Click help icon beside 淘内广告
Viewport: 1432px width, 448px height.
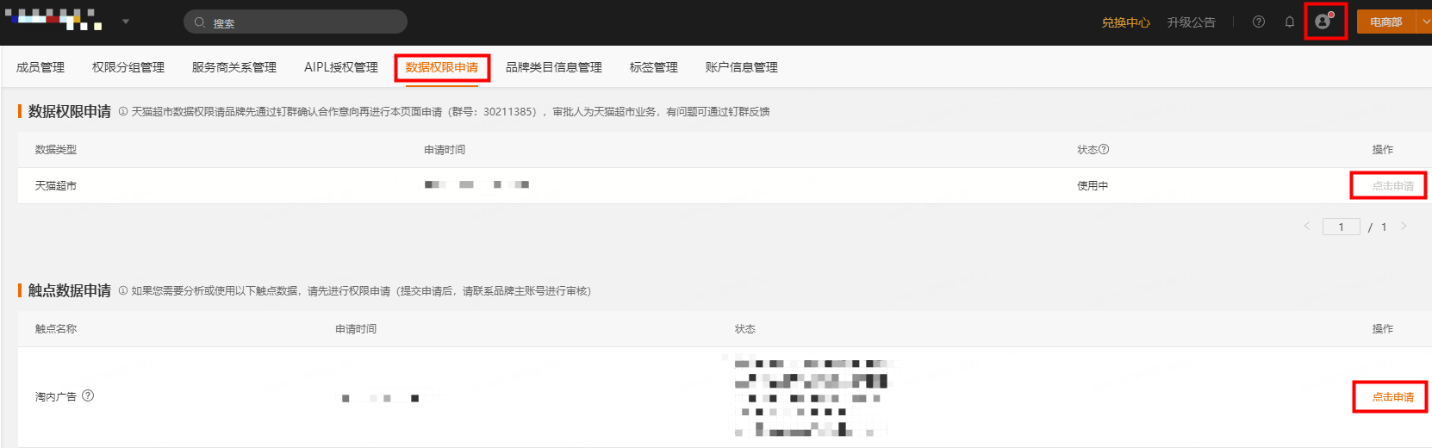tap(88, 395)
